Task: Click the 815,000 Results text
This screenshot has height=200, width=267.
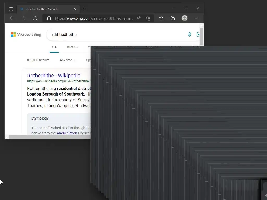Action: 38,60
